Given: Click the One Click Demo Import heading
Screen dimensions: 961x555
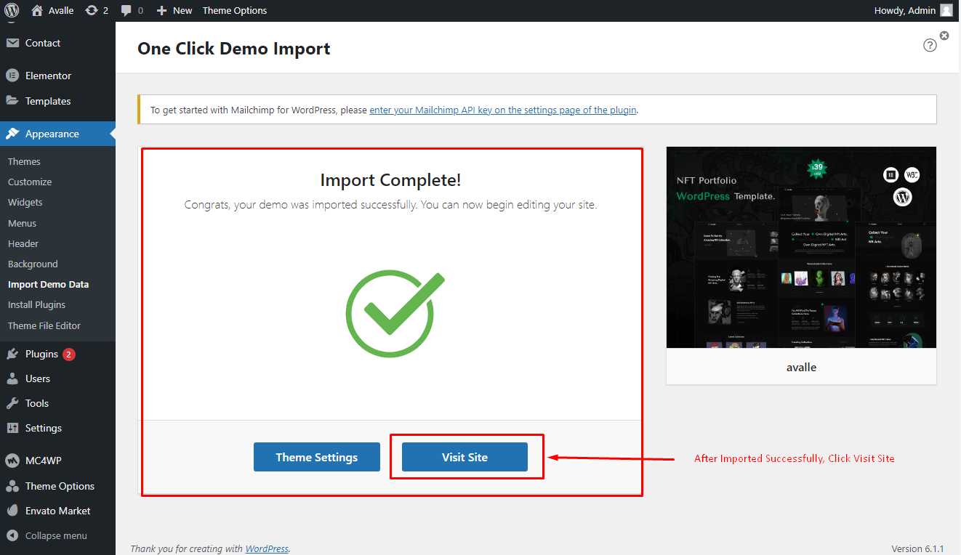Looking at the screenshot, I should (x=234, y=48).
